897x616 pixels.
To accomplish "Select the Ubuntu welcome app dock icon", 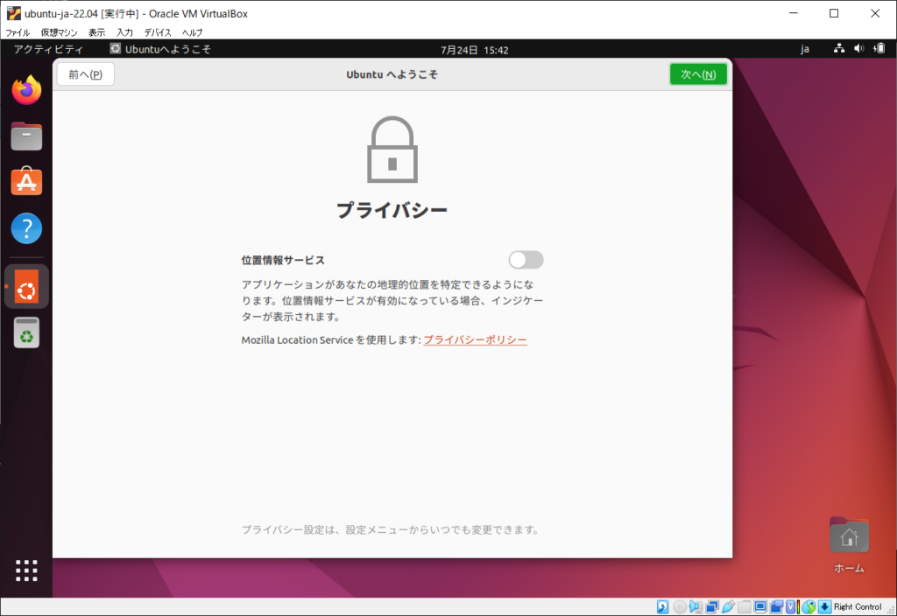I will [x=26, y=286].
